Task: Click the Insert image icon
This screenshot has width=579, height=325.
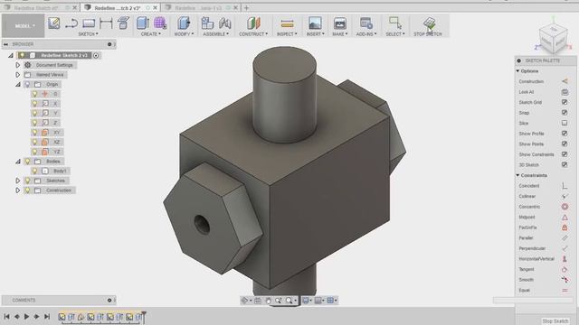Action: (315, 23)
